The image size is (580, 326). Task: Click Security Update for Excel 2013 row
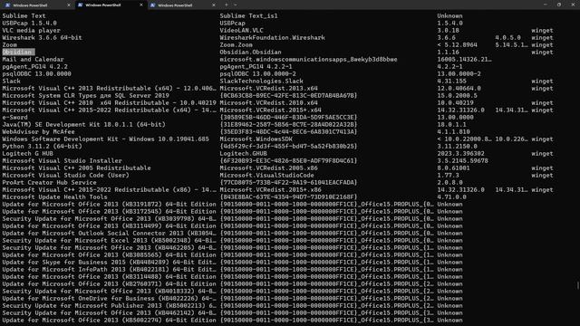tap(109, 240)
